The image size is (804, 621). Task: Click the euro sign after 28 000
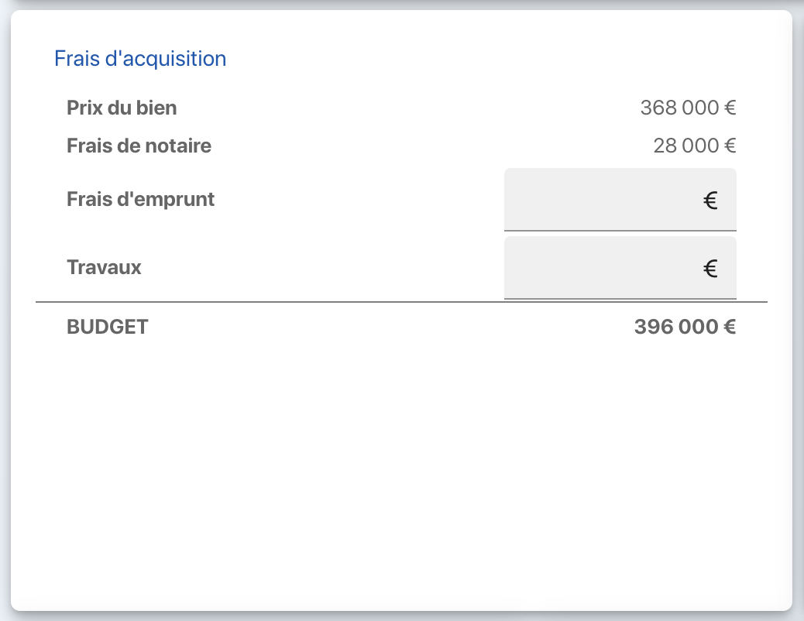tap(730, 146)
